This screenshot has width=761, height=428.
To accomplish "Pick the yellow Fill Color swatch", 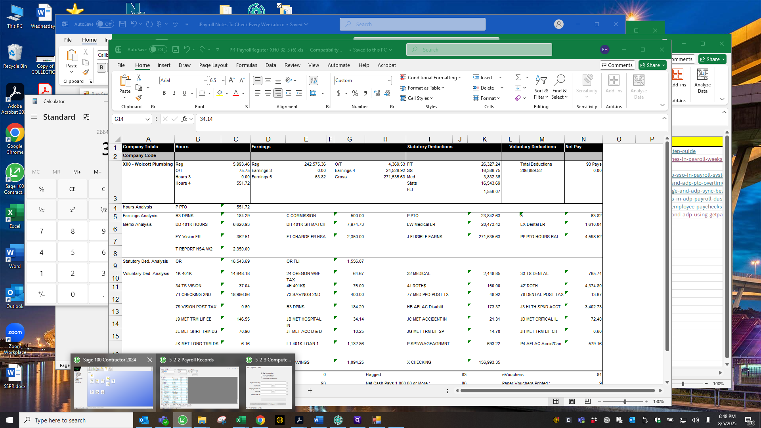I will 220,93.
